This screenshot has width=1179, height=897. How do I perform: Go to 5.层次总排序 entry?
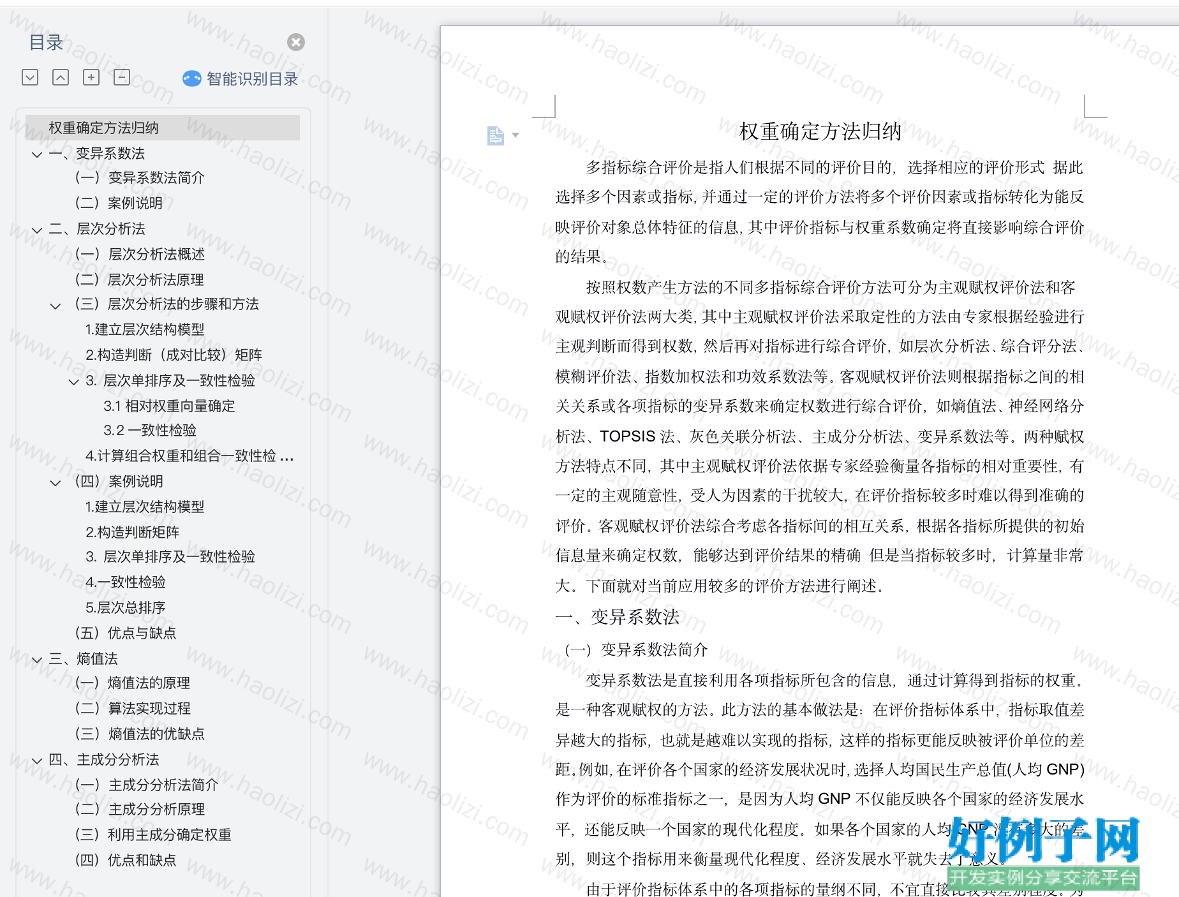125,607
